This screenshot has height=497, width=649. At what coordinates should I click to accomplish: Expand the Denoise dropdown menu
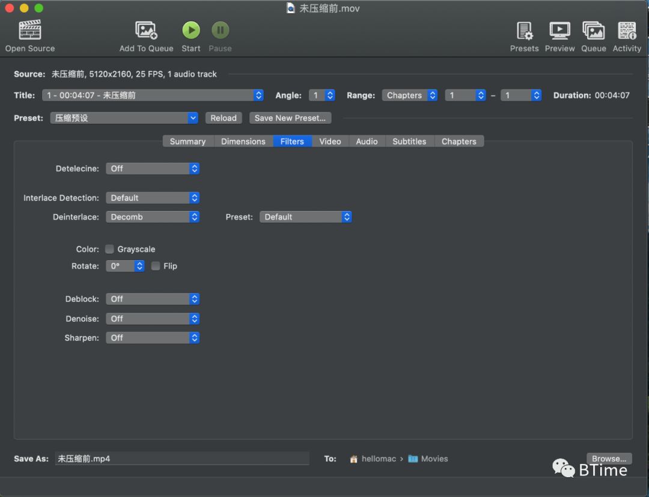point(153,319)
